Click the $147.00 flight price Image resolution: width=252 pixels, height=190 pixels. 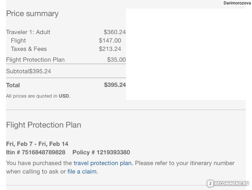(110, 40)
